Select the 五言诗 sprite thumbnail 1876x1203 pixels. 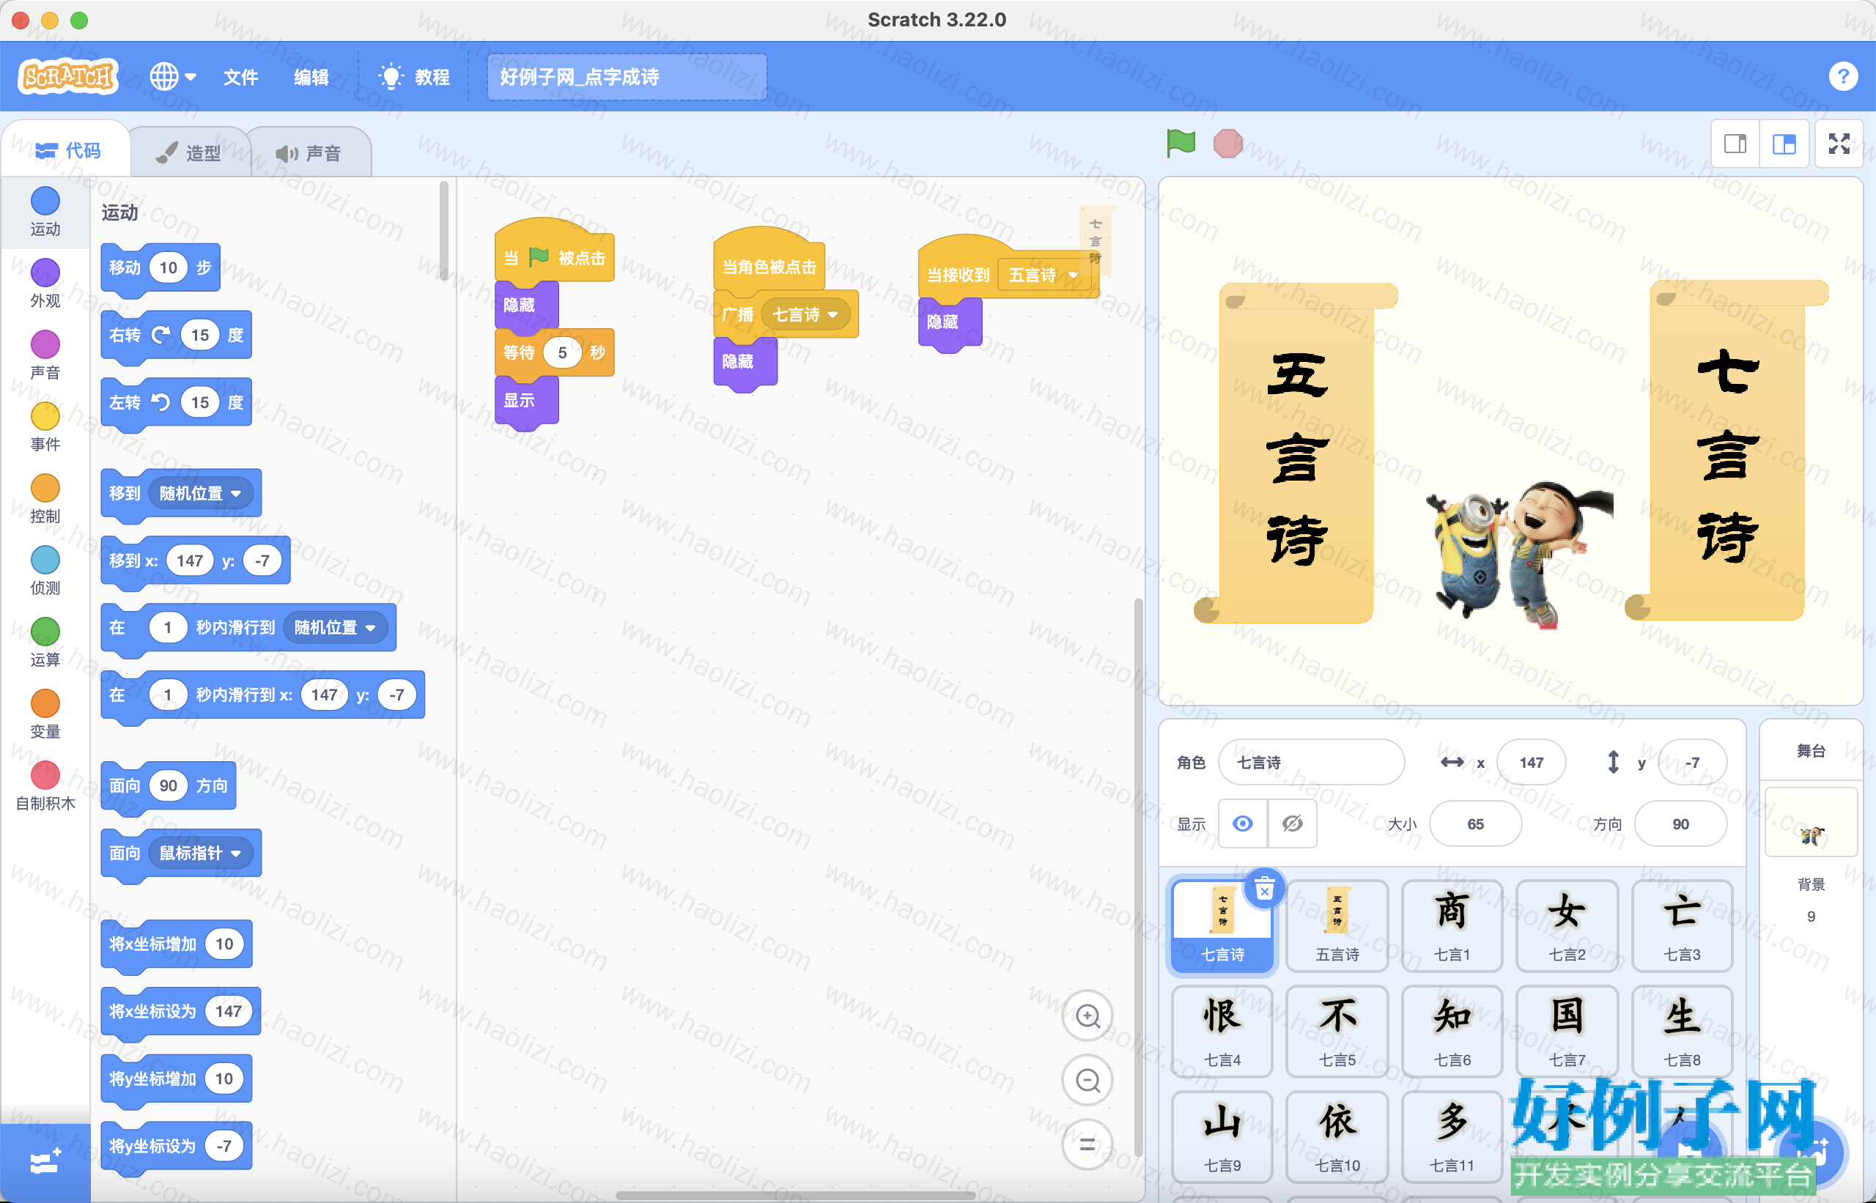point(1337,925)
